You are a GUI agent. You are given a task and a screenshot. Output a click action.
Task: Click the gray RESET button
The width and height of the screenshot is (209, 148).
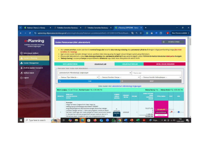pos(151,81)
